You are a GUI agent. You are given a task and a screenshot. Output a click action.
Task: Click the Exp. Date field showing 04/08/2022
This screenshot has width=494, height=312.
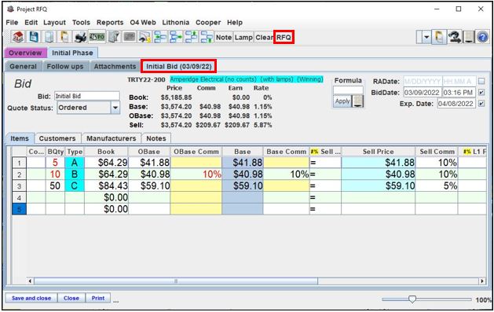click(x=456, y=104)
